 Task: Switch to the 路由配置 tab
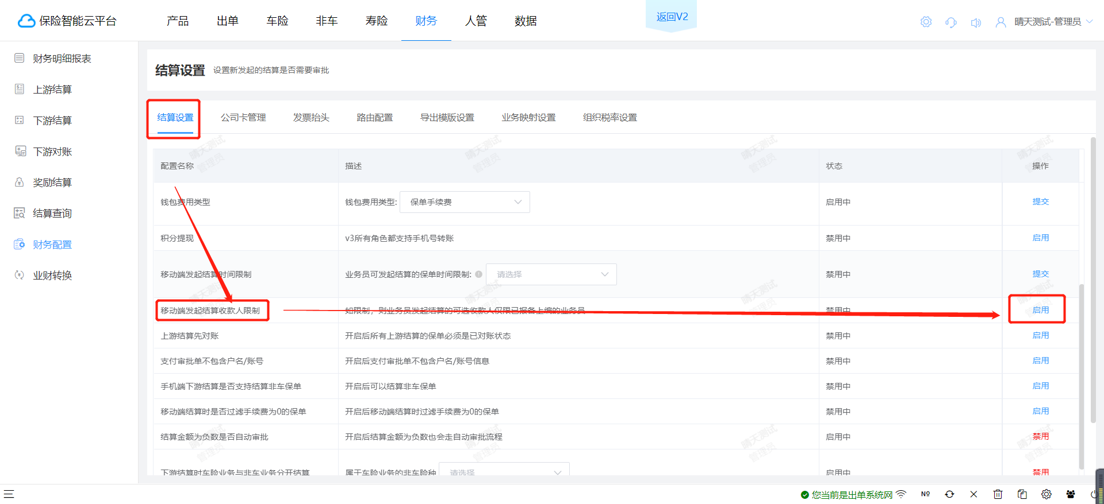click(375, 117)
